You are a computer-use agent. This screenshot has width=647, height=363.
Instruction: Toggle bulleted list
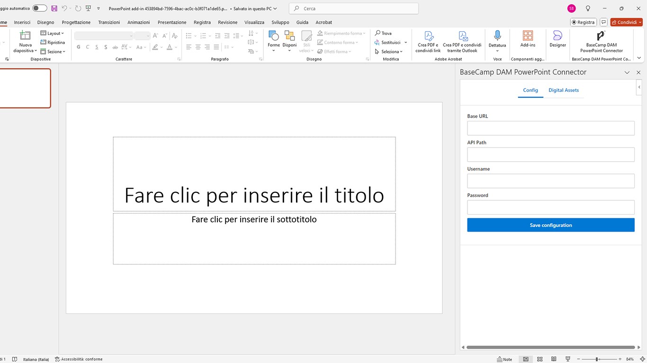189,36
